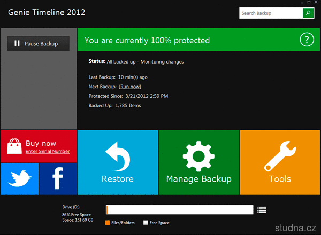
Task: Click the green 100% protected banner
Action: 187,40
